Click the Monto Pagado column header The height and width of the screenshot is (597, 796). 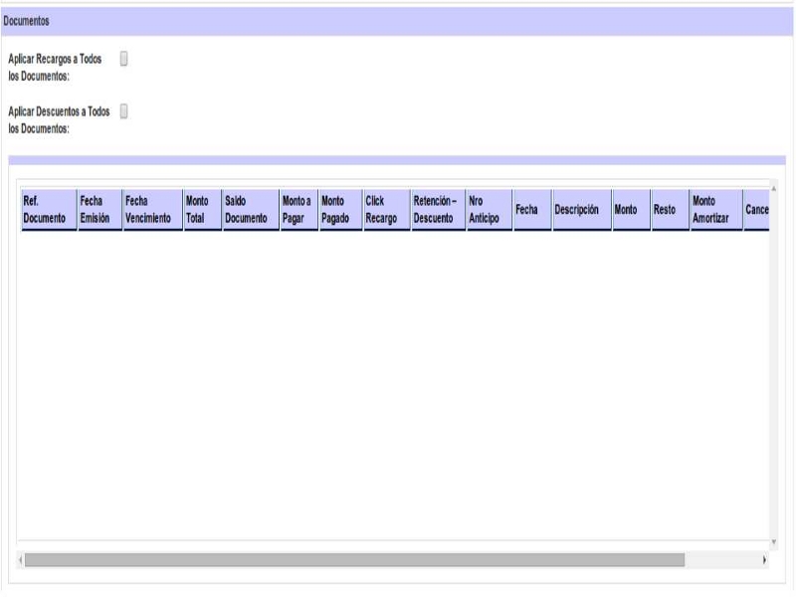[338, 210]
